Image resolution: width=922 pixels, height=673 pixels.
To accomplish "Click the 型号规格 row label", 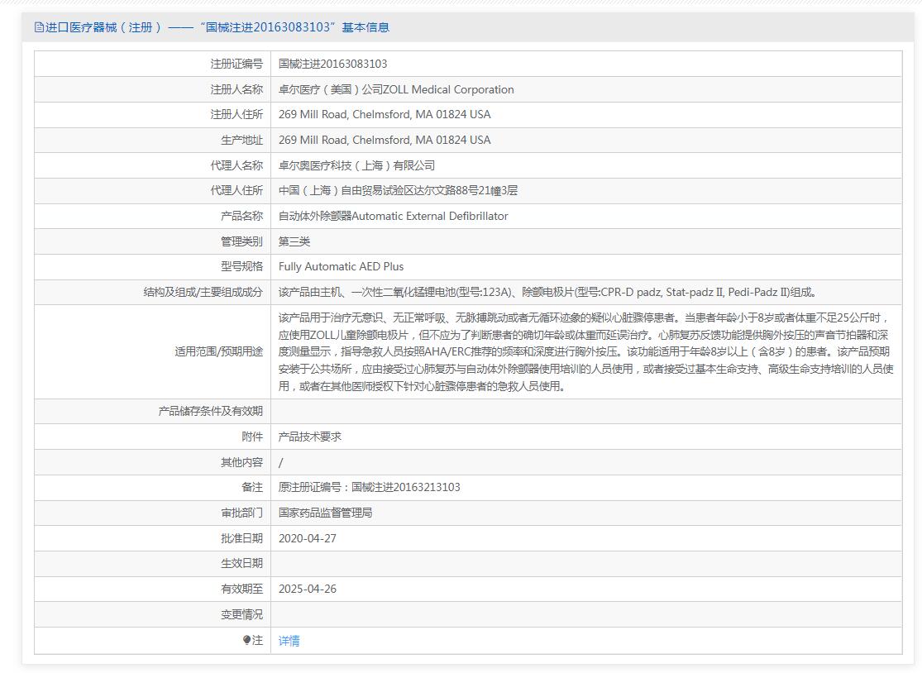I will (x=241, y=266).
